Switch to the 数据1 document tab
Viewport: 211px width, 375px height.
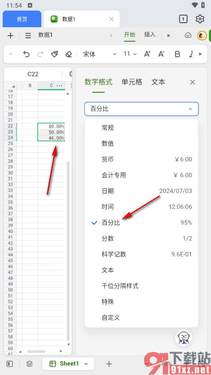point(82,19)
